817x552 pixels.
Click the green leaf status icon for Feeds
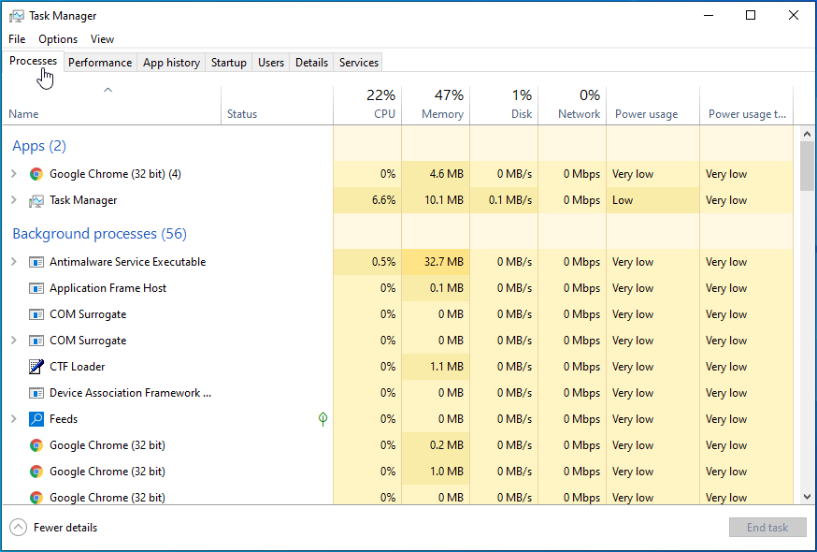322,419
